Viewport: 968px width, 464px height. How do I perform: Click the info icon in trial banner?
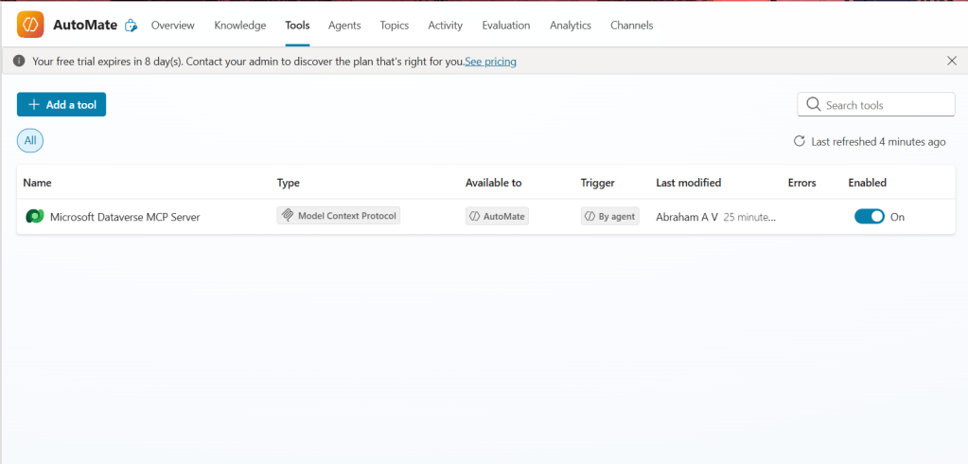point(19,62)
